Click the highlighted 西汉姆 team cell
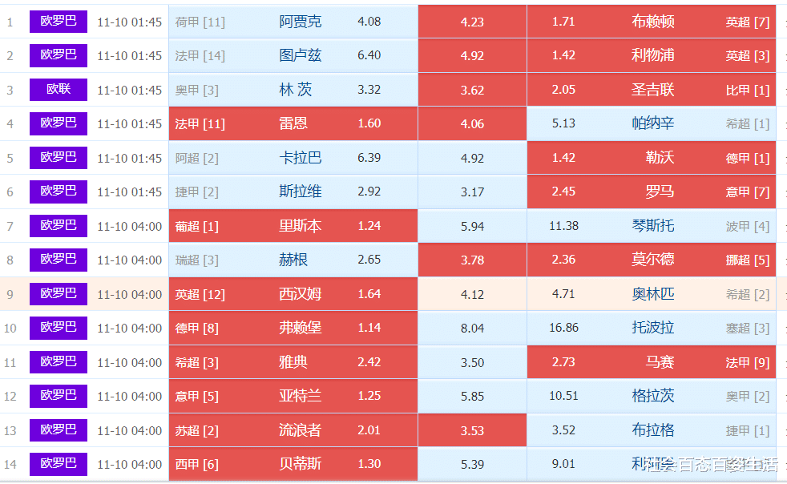The image size is (787, 484). [x=300, y=294]
